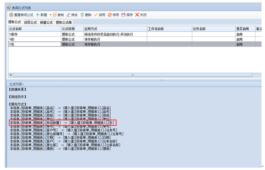Screen dimensions: 265x170
Task: Click the 重建表间公式 gear toolbar button
Action: 21,15
